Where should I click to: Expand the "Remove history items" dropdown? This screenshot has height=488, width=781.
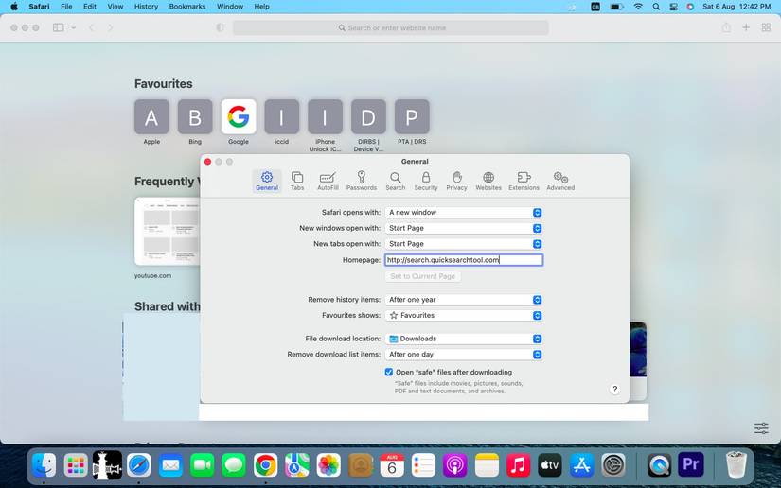463,300
